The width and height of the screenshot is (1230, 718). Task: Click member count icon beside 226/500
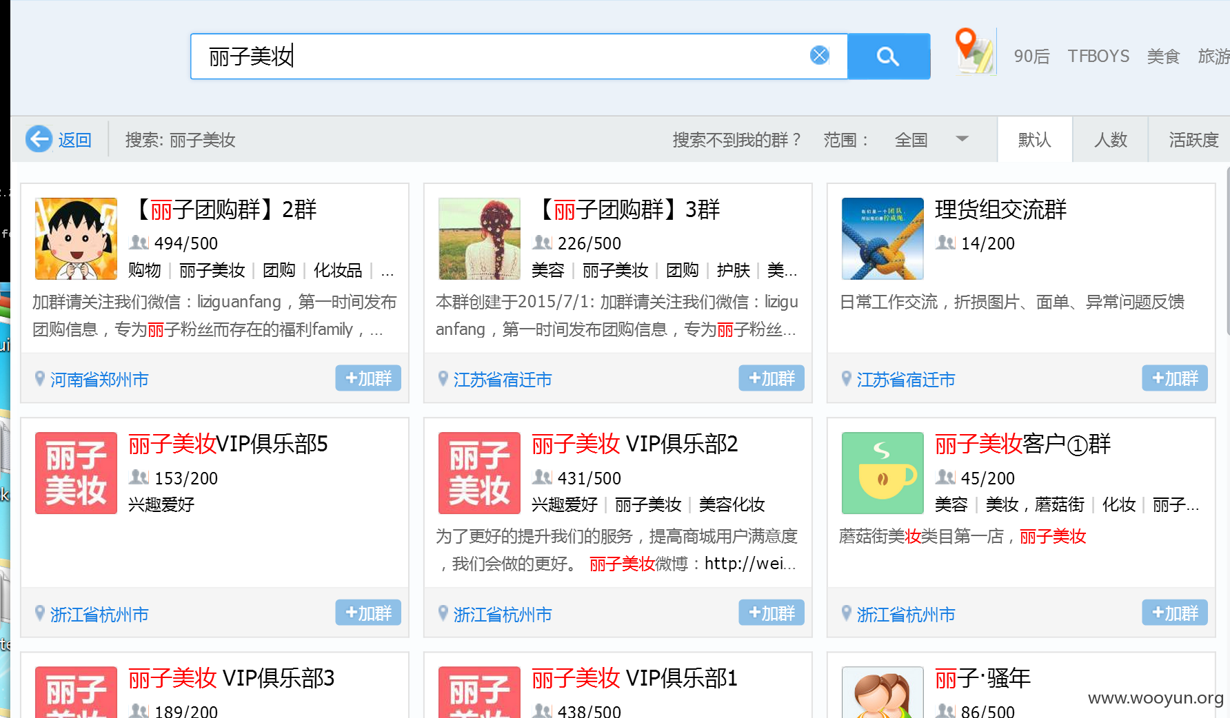543,243
